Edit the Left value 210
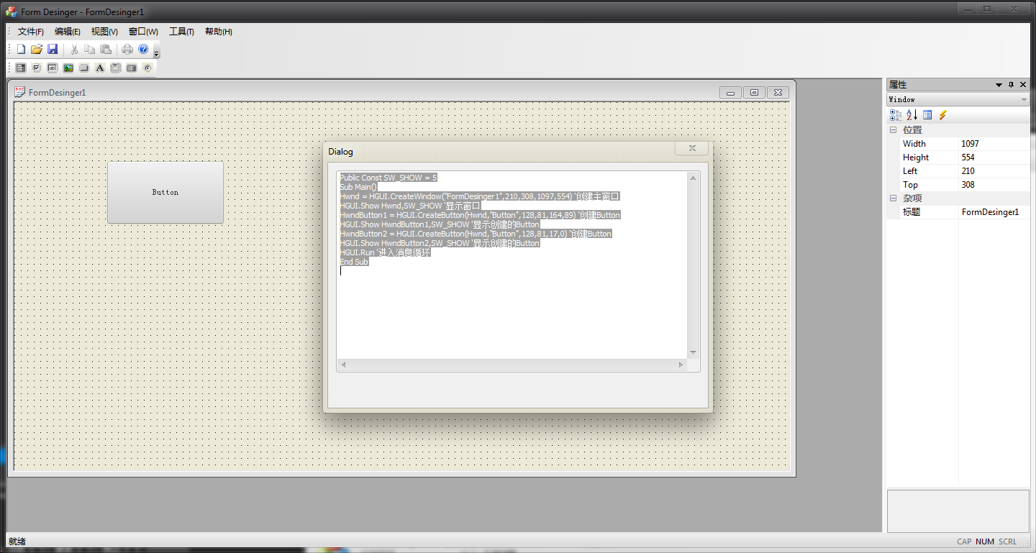Image resolution: width=1036 pixels, height=553 pixels. (x=994, y=171)
